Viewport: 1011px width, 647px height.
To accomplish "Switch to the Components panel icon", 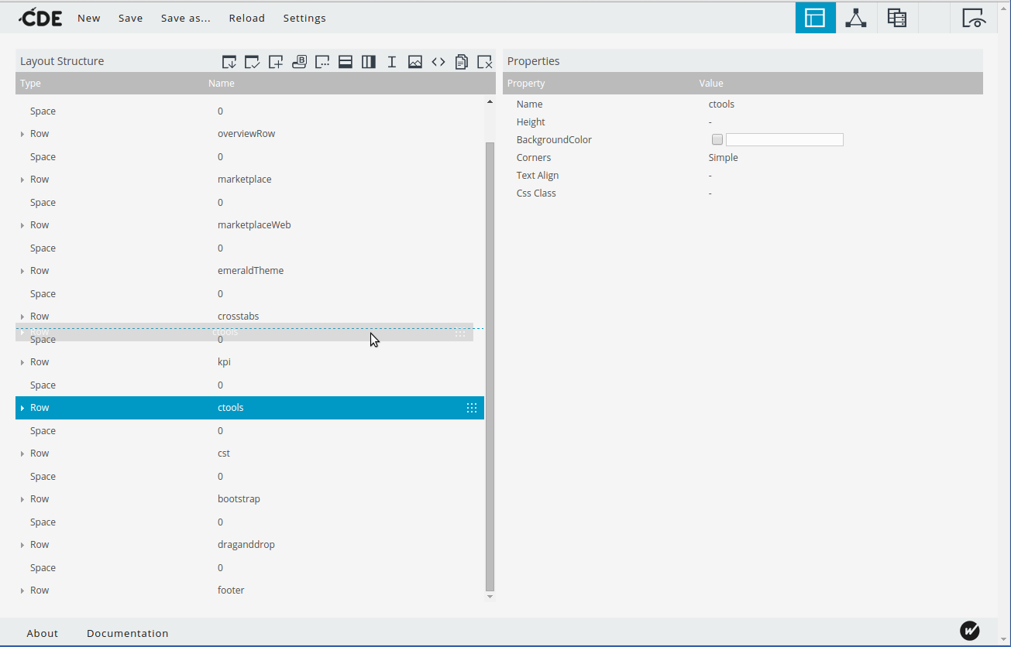I will pyautogui.click(x=855, y=17).
